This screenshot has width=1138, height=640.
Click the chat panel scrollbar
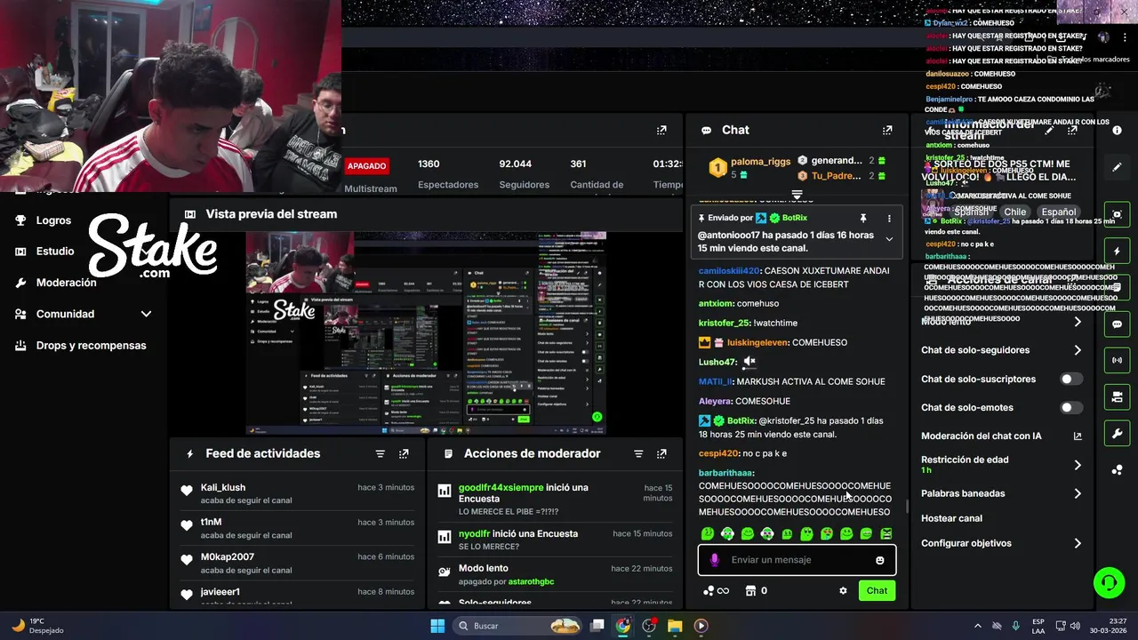(906, 507)
